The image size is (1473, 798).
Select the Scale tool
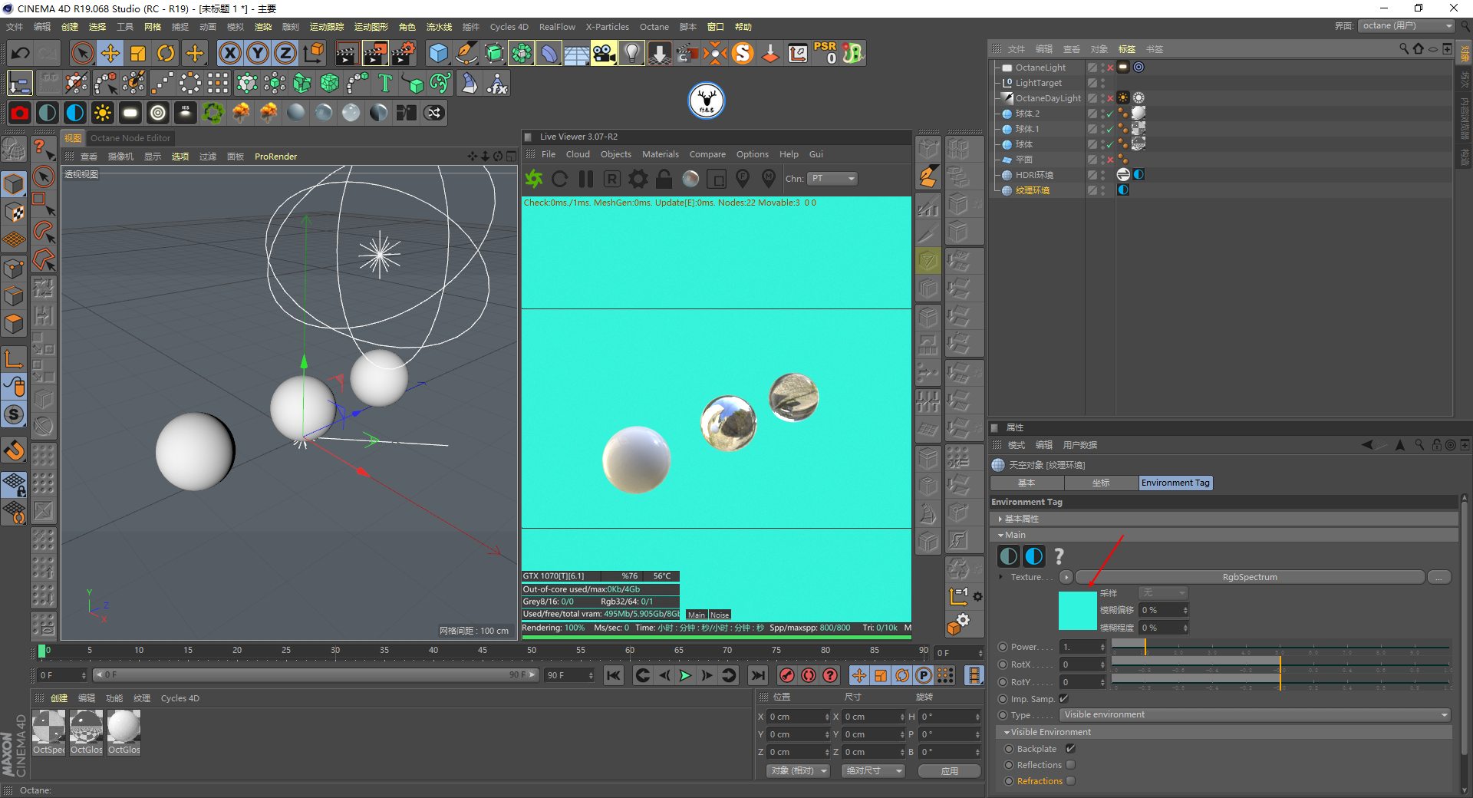[x=138, y=53]
